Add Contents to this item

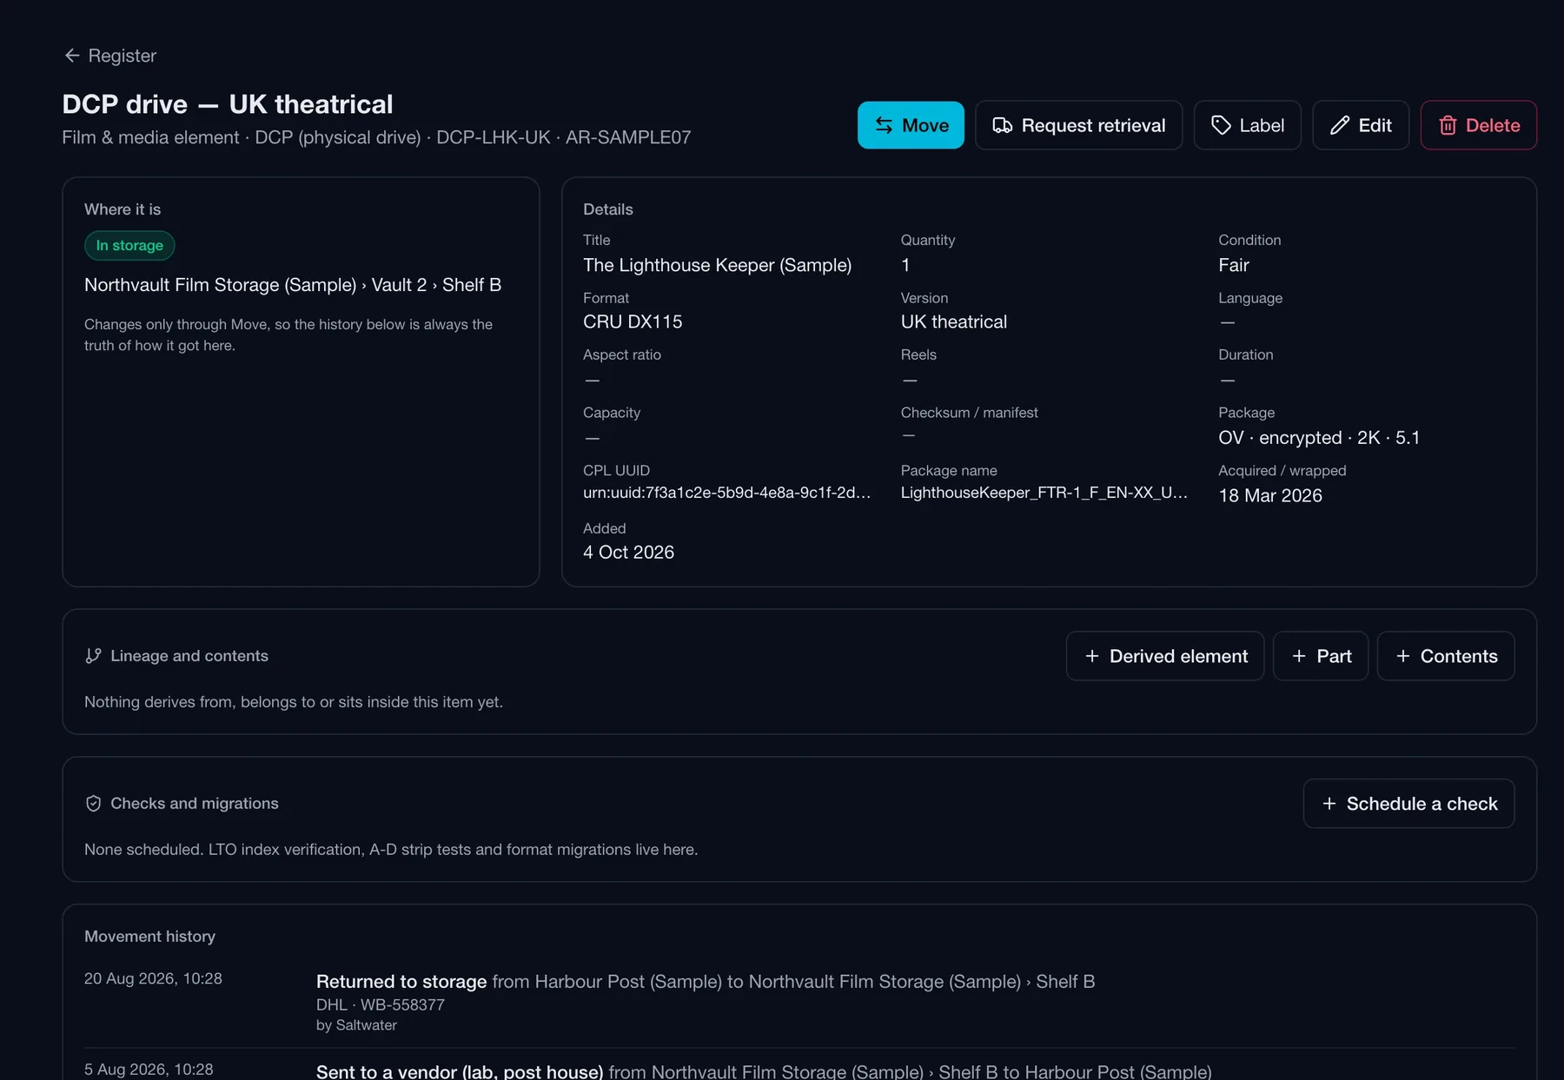[1446, 656]
